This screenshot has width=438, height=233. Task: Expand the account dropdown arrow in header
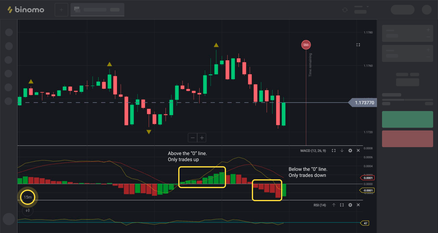pyautogui.click(x=367, y=7)
